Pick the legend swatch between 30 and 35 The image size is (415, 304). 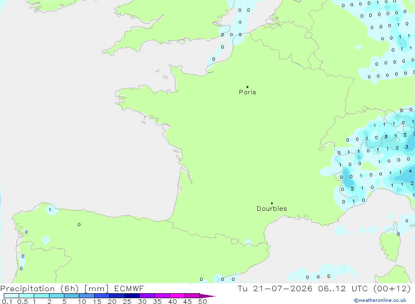[x=147, y=296]
